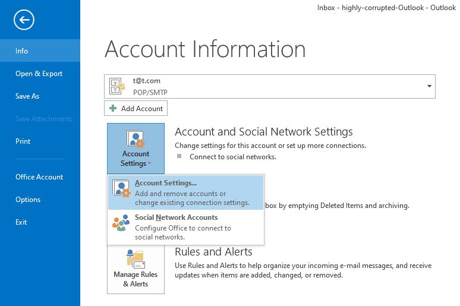Viewport: 460px width, 306px height.
Task: Open the Open & Export tab
Action: coord(40,73)
